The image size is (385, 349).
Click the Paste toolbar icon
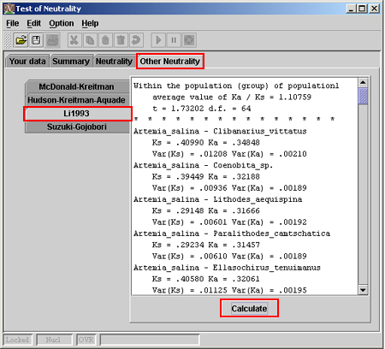(105, 40)
